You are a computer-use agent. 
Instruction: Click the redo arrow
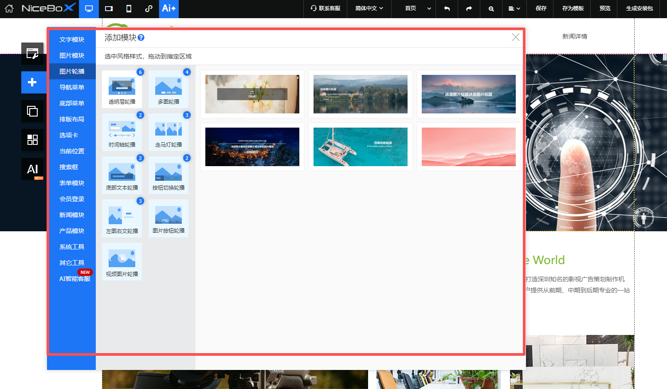click(x=469, y=8)
